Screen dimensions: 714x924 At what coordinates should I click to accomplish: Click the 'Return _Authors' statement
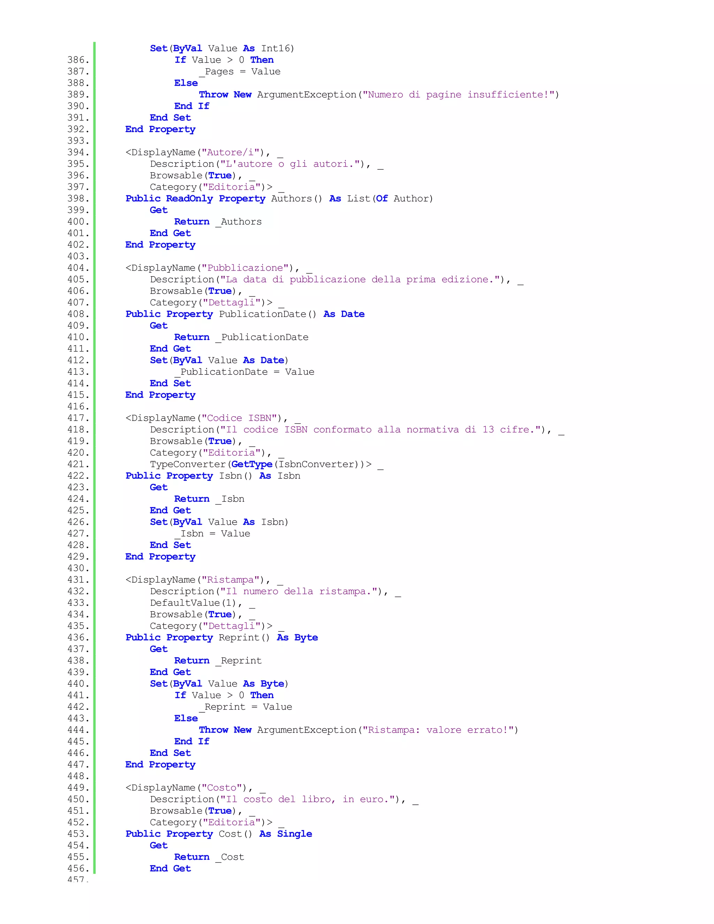pos(218,222)
